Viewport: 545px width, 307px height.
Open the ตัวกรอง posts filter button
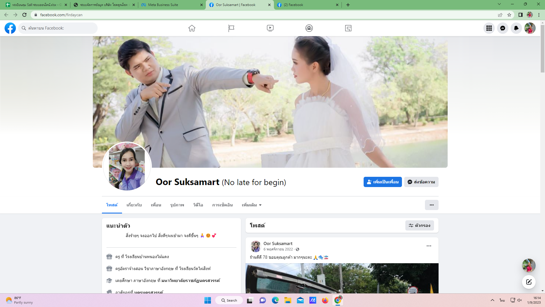(x=419, y=225)
